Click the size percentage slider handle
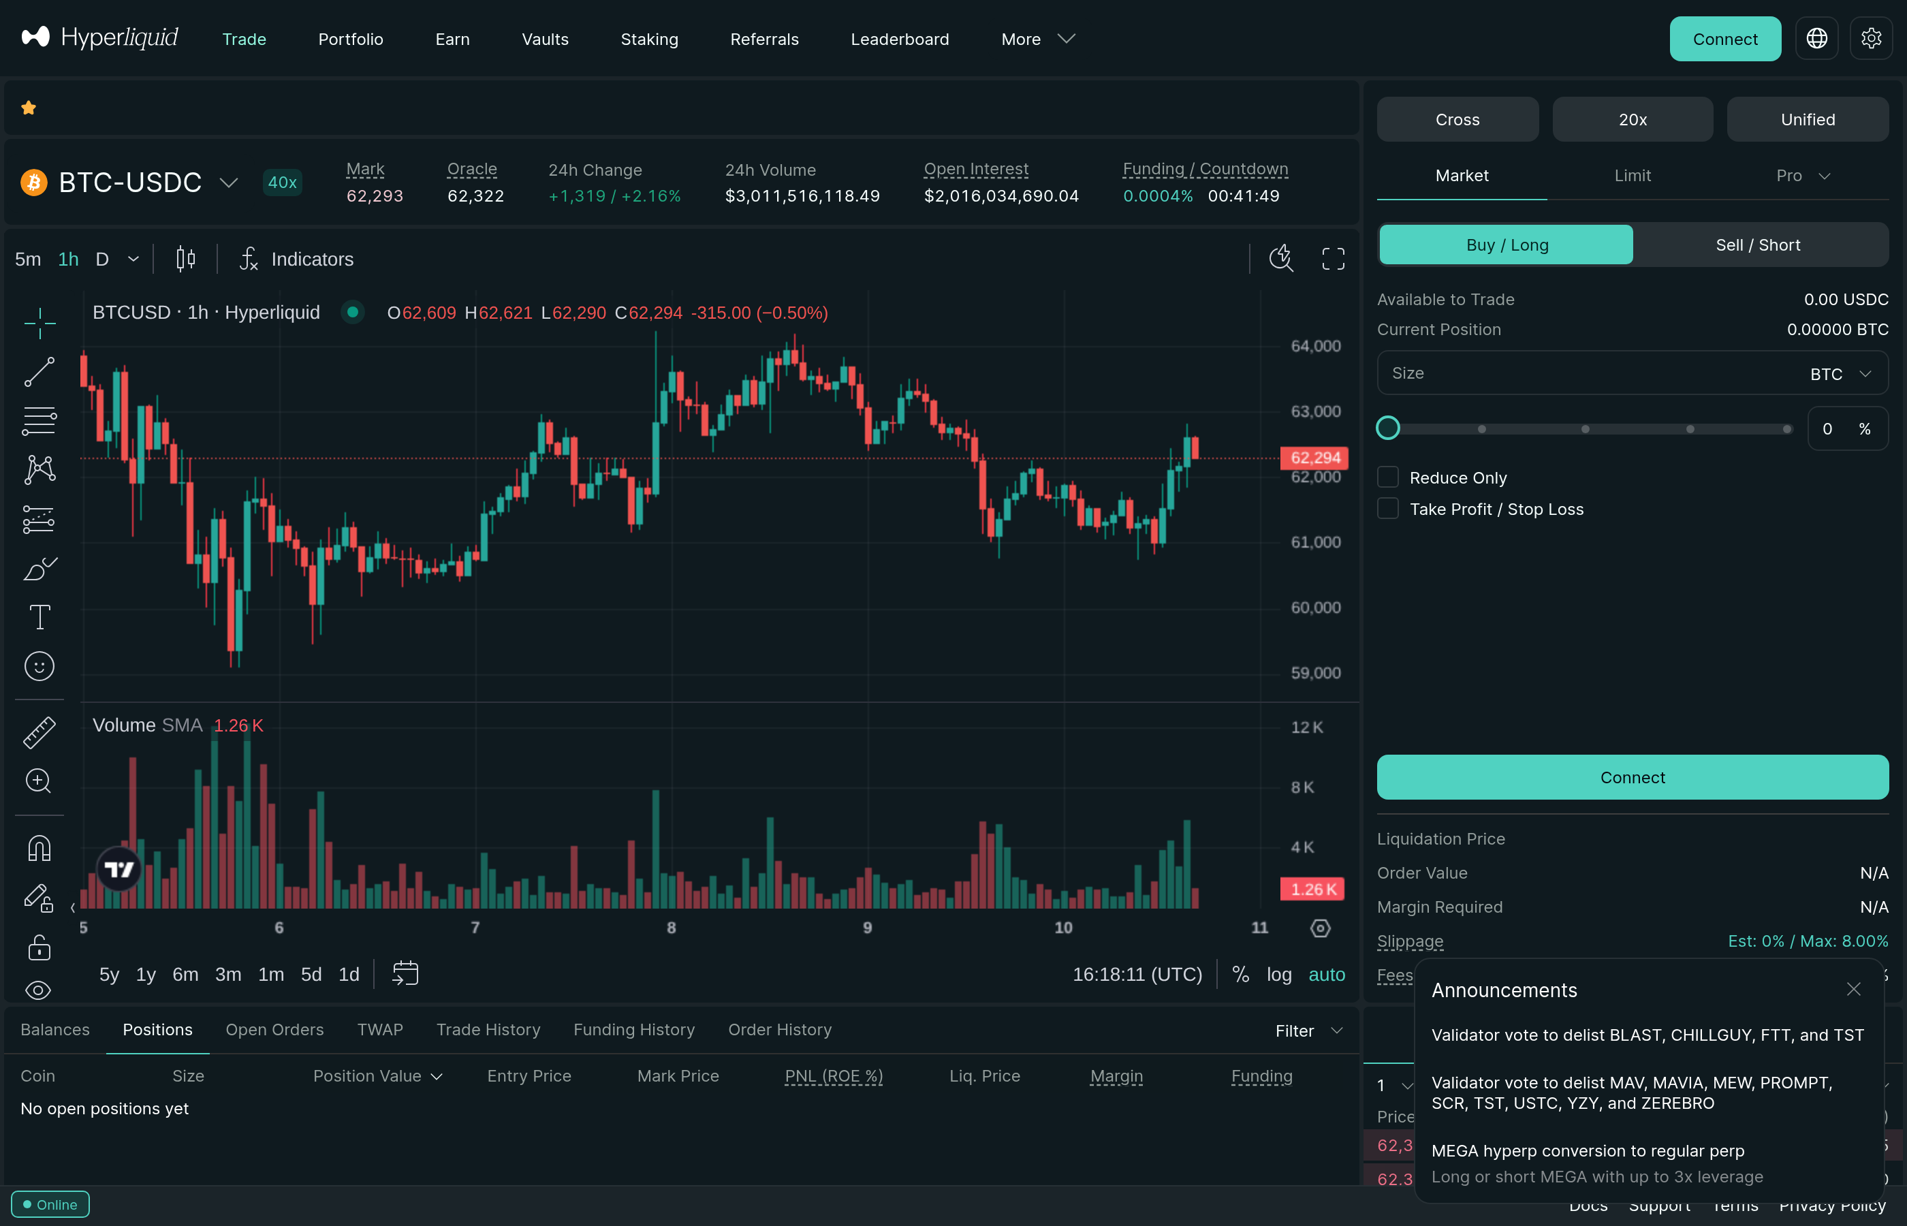Image resolution: width=1907 pixels, height=1226 pixels. pos(1387,428)
